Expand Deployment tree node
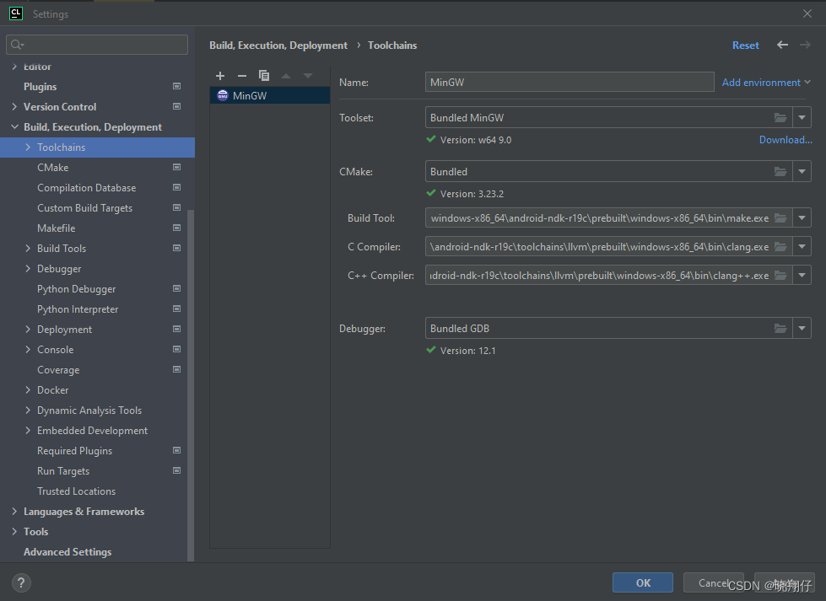This screenshot has height=601, width=826. coord(28,330)
